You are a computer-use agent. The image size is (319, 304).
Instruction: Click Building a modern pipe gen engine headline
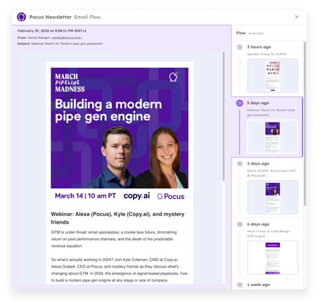tap(108, 110)
